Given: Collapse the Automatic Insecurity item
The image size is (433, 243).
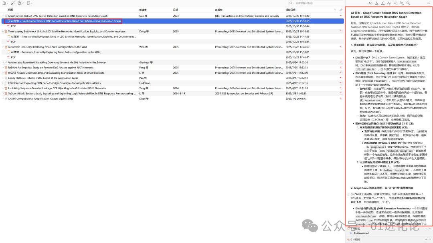Looking at the screenshot, I should [x=3, y=47].
